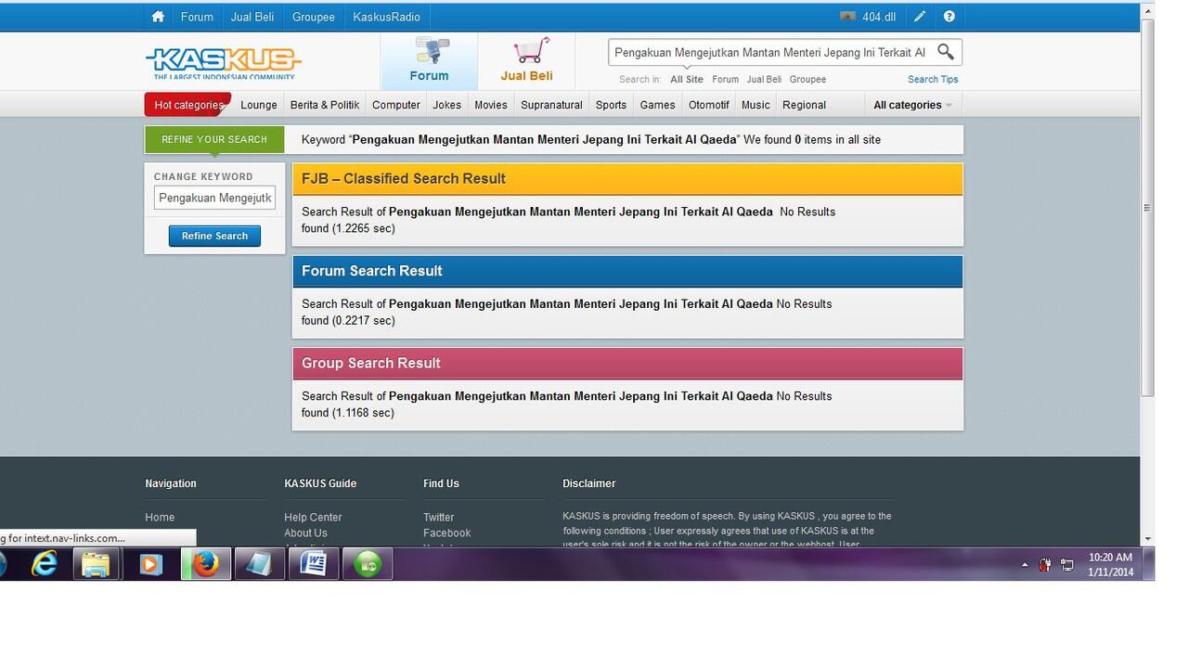Open the footer About Us link
This screenshot has width=1188, height=668.
(305, 533)
